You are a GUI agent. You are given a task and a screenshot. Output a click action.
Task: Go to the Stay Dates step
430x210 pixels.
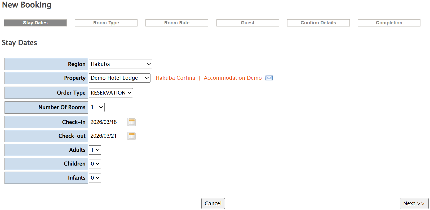35,23
